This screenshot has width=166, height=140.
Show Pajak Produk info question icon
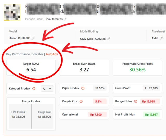(x=83, y=88)
